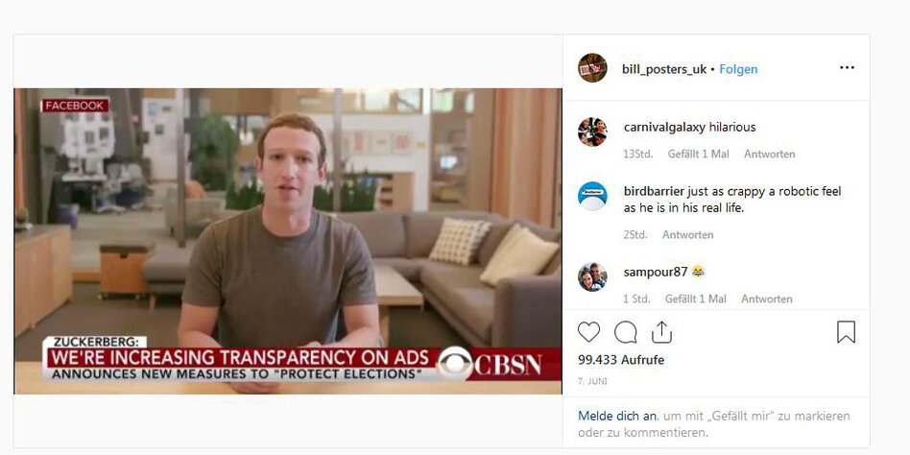Open the bill_posters_uk profile picture
This screenshot has height=455, width=910.
592,68
